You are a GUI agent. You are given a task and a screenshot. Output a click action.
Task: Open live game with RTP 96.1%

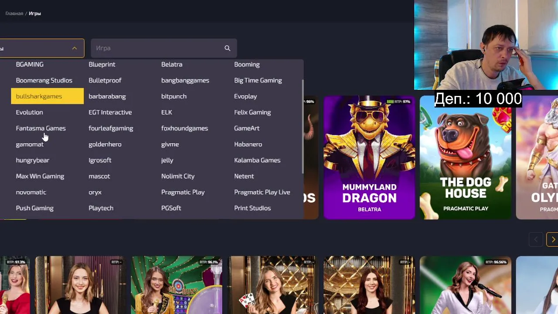(x=177, y=285)
